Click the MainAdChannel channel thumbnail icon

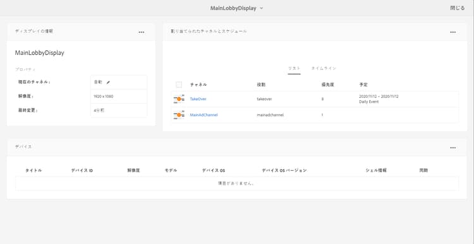179,115
